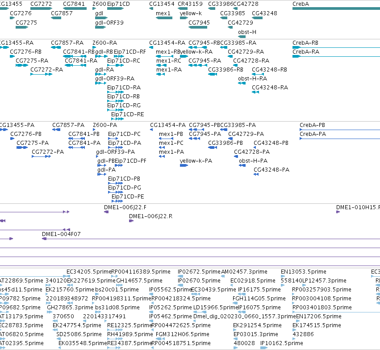The height and width of the screenshot is (350, 380).
Task: Click the RP003401803.5prime EST label
Action: (x=322, y=308)
